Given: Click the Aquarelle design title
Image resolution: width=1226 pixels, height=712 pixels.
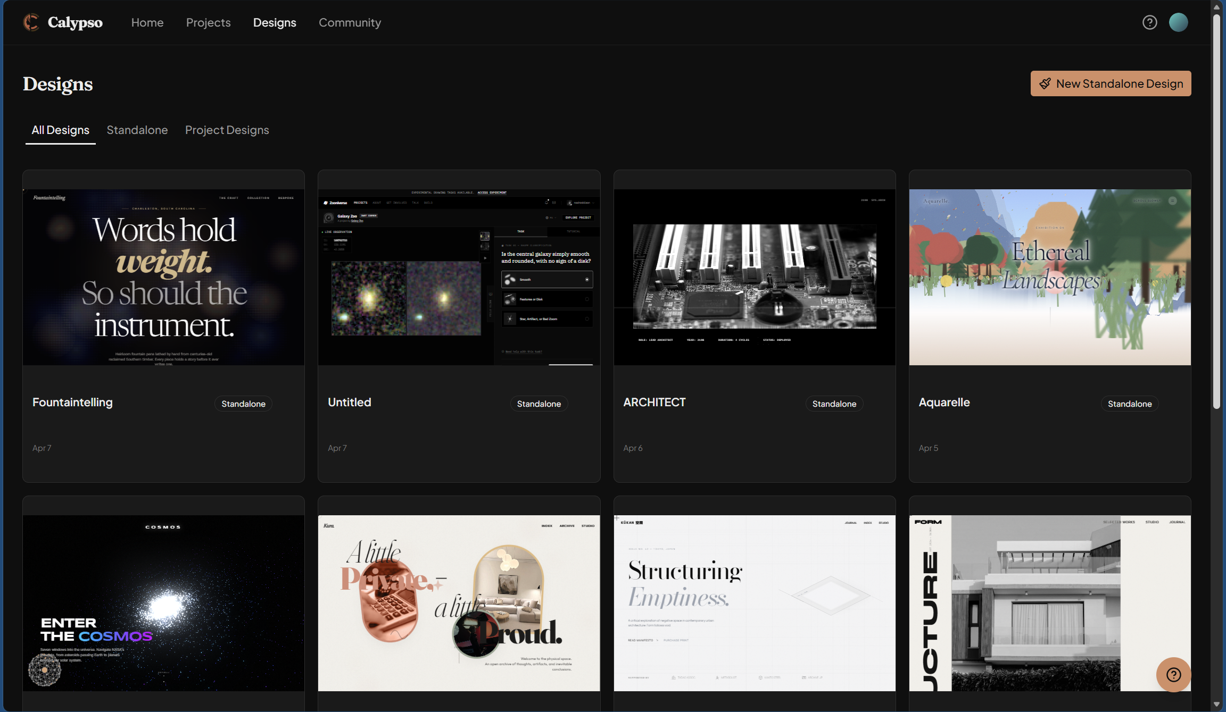Looking at the screenshot, I should [x=945, y=402].
